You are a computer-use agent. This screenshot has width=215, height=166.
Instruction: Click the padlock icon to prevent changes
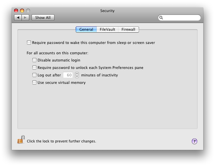point(21,140)
